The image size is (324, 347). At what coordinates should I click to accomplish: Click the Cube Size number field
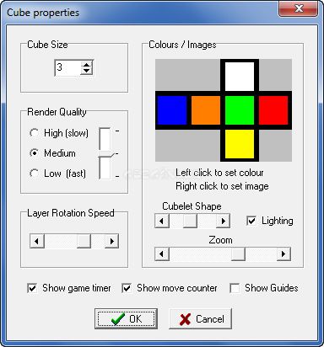tap(67, 67)
